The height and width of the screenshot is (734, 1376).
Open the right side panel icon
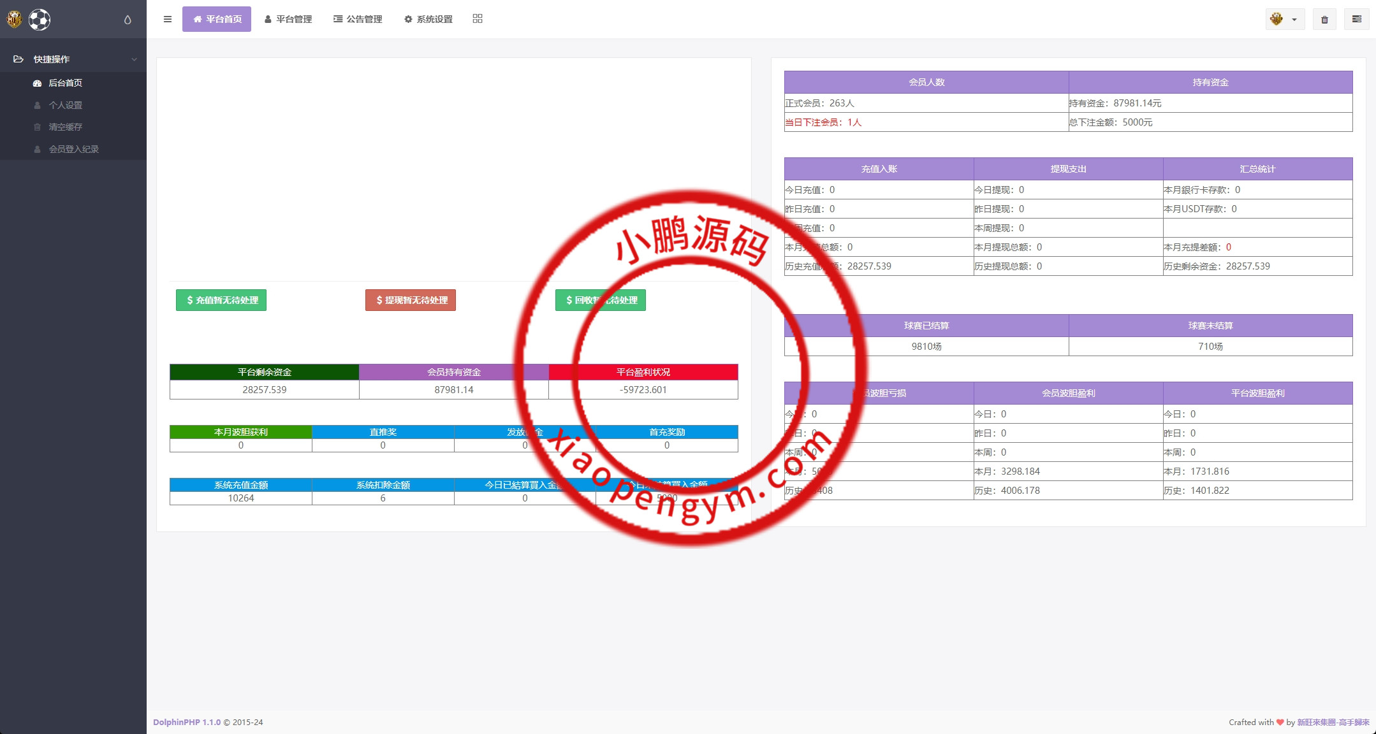[x=1356, y=19]
